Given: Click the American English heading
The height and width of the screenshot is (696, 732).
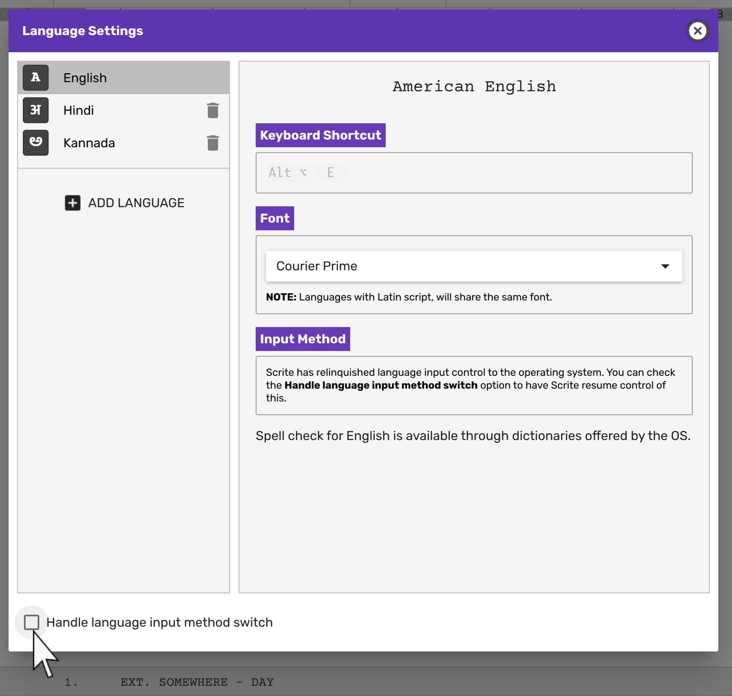Looking at the screenshot, I should (x=474, y=86).
